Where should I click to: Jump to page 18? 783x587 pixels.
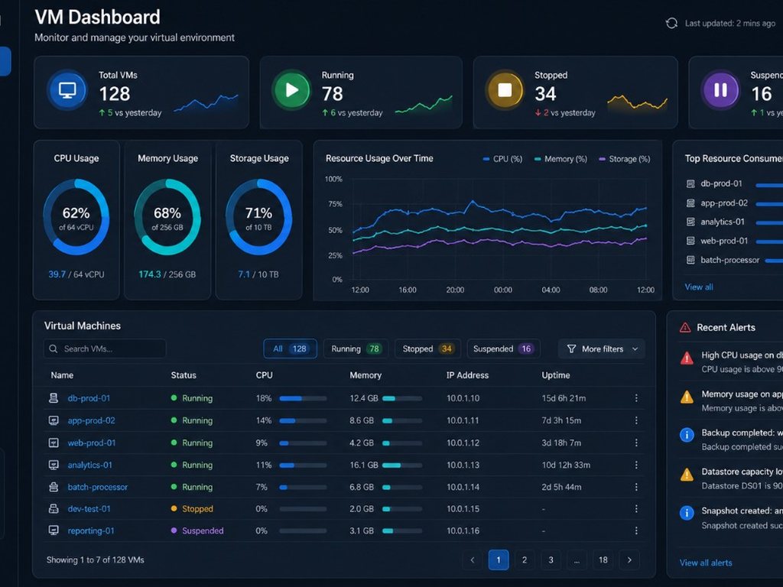603,560
